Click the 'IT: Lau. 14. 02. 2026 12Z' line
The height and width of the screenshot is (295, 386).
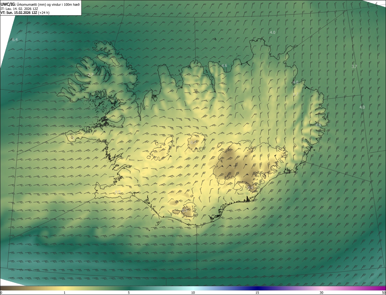[x=19, y=8]
